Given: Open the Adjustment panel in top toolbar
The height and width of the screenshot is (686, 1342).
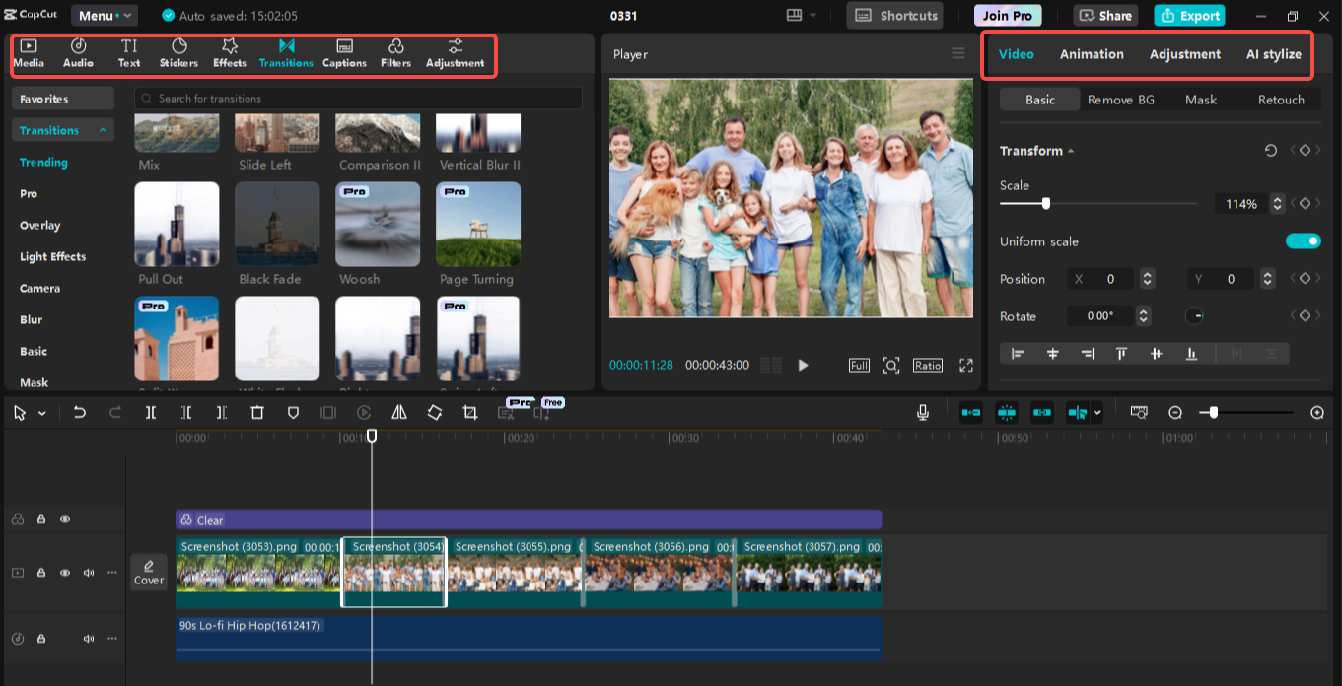Looking at the screenshot, I should 455,53.
